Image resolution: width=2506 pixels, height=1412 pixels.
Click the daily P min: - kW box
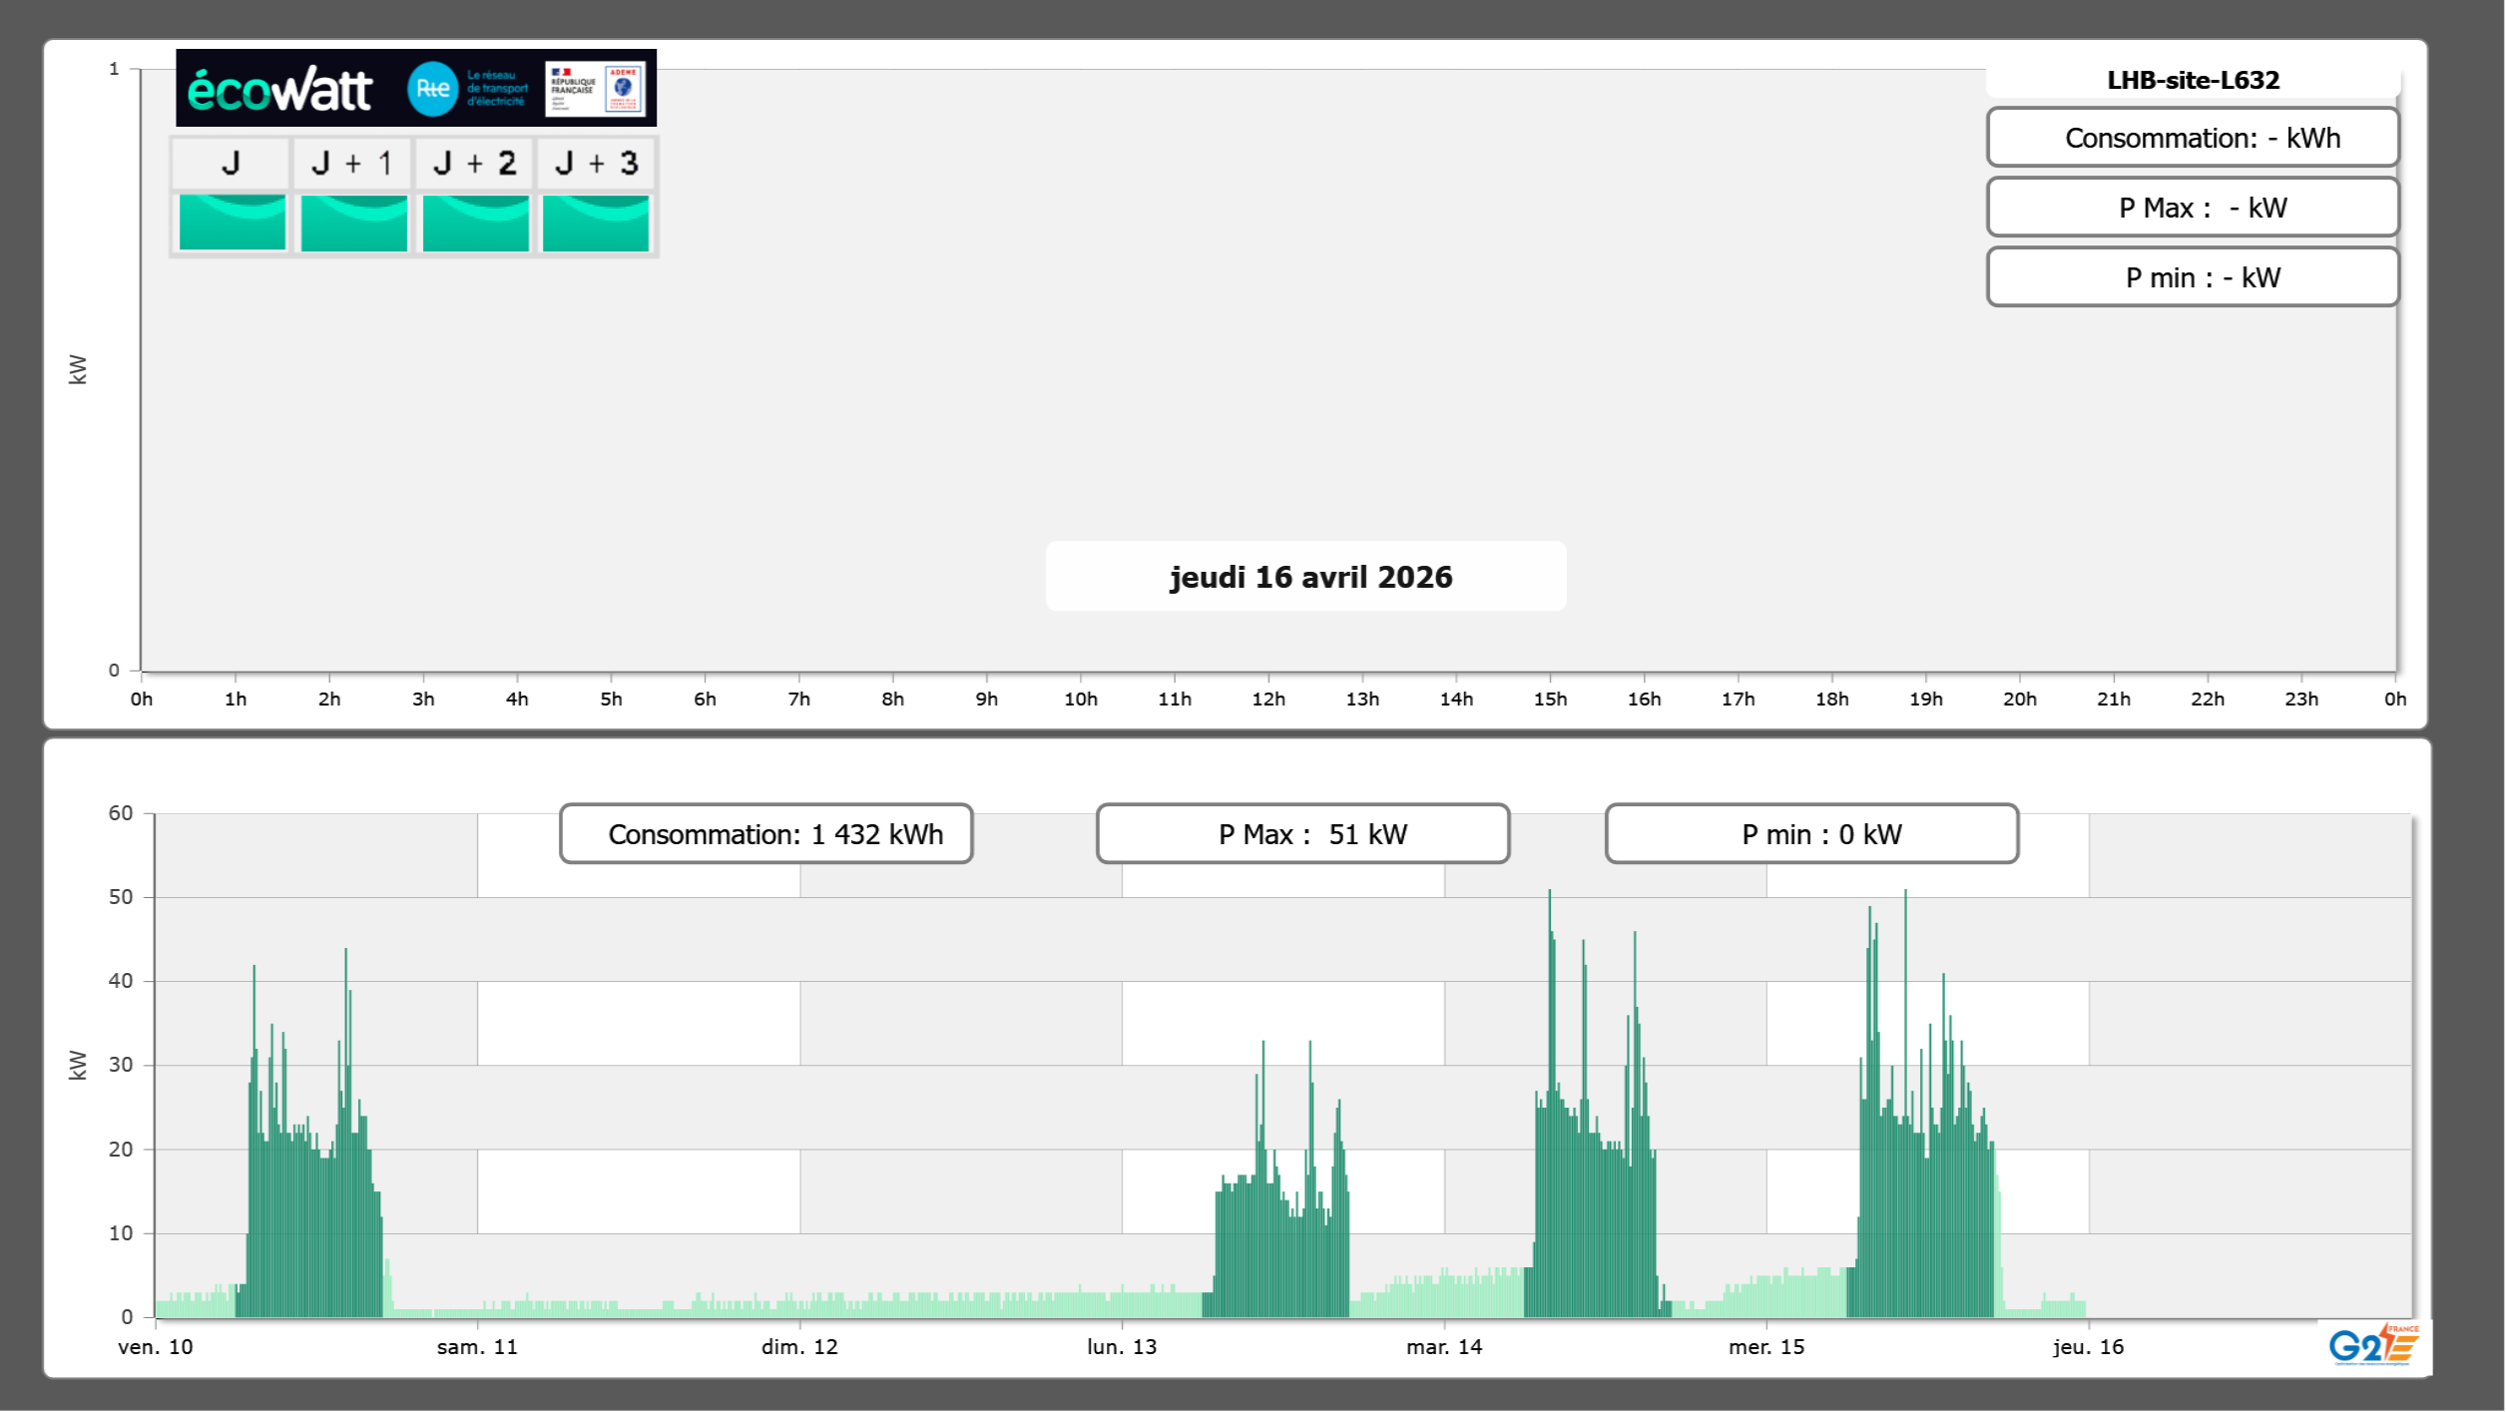pos(2193,277)
